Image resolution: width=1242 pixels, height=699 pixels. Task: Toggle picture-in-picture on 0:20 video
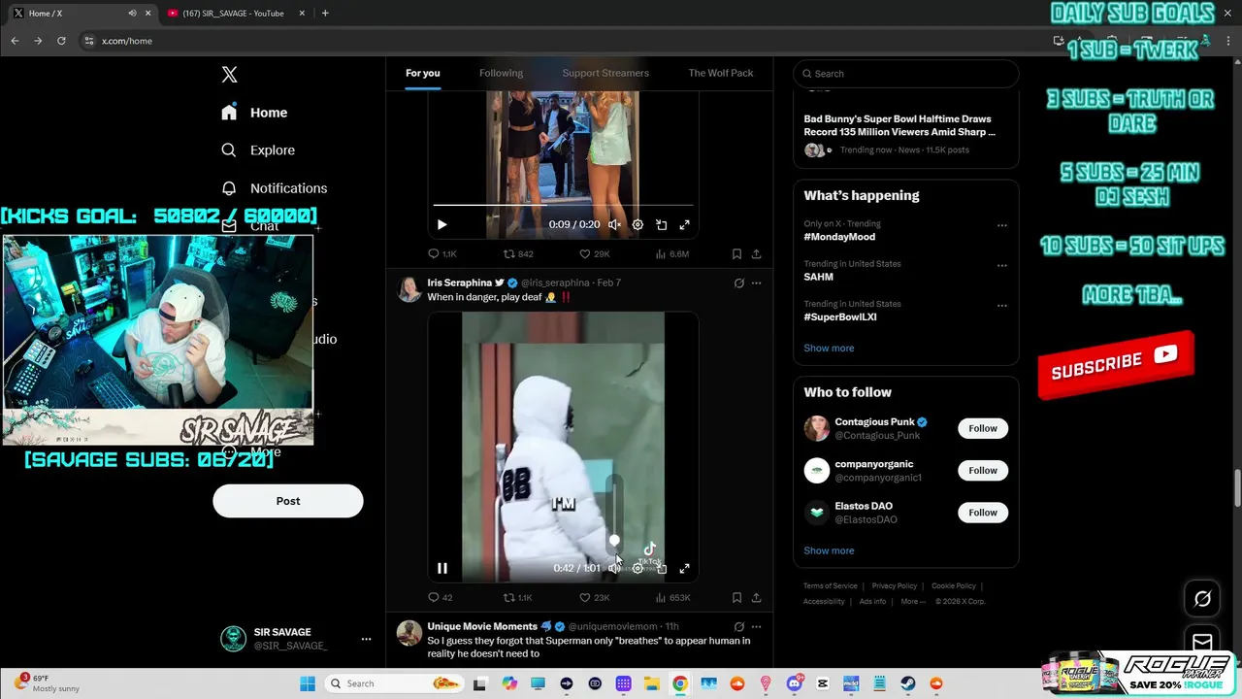tap(661, 224)
